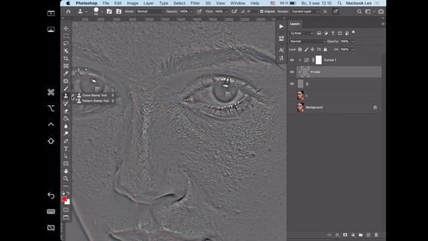The height and width of the screenshot is (241, 428).
Task: Open the Window menu
Action: coord(238,3)
